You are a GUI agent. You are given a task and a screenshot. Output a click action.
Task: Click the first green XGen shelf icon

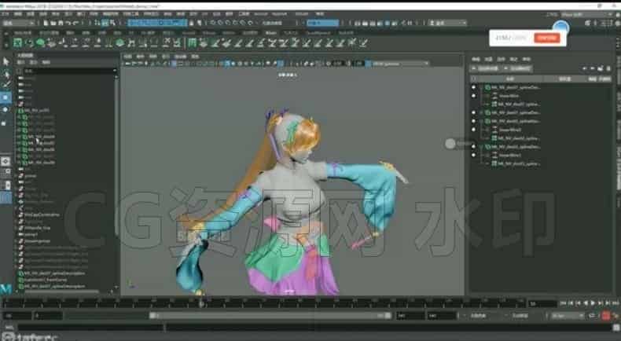coord(17,42)
